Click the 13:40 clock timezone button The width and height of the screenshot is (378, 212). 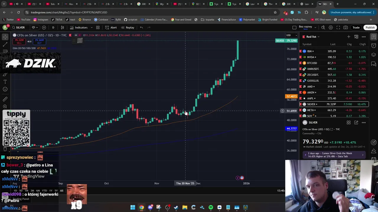[x=281, y=191]
